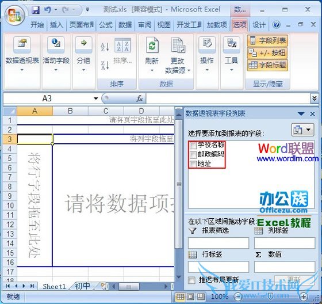Select row 5 header
The height and width of the screenshot is (304, 322).
(x=10, y=158)
